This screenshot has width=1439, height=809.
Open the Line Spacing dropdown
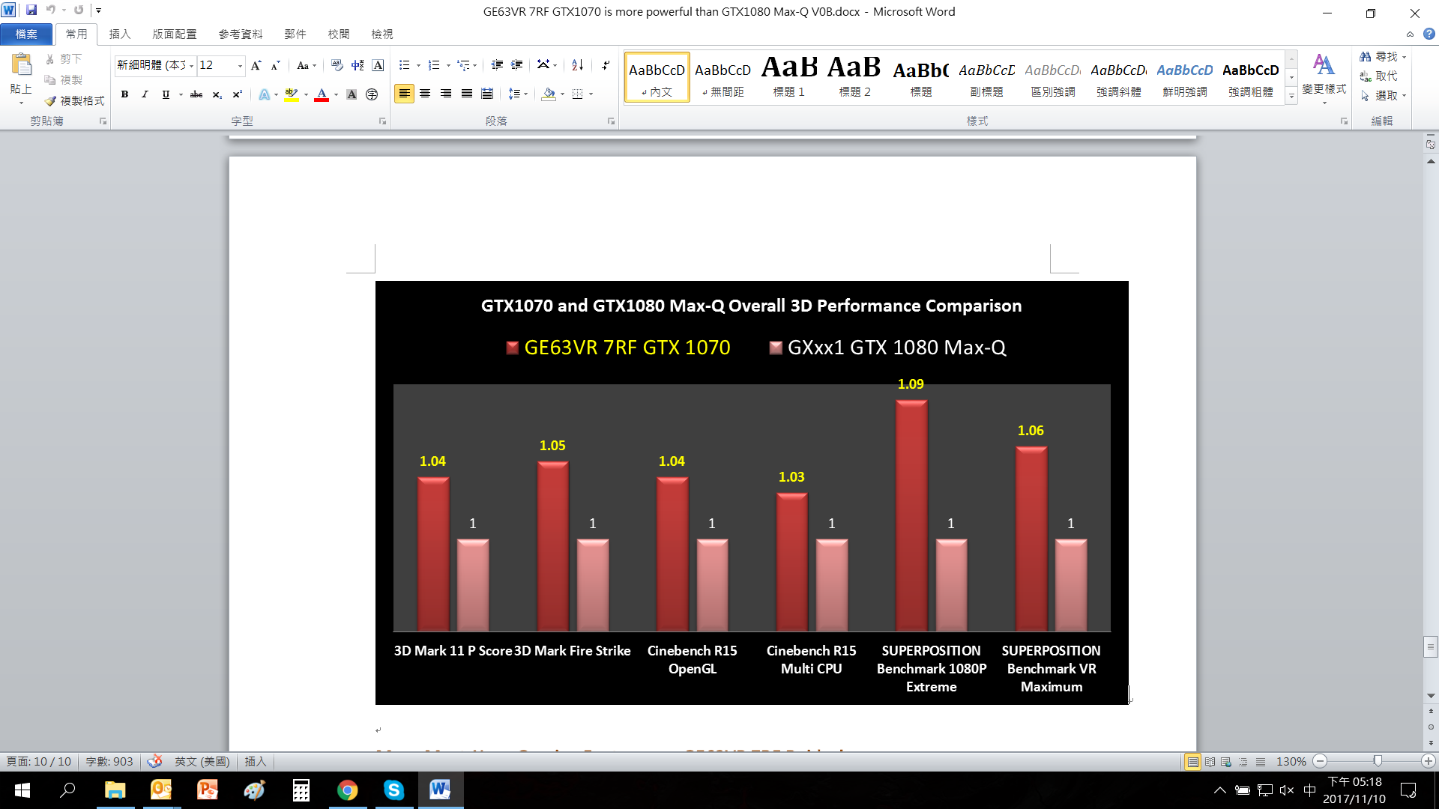pos(518,94)
